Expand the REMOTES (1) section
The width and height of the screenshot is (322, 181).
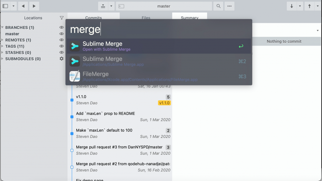coord(3,40)
